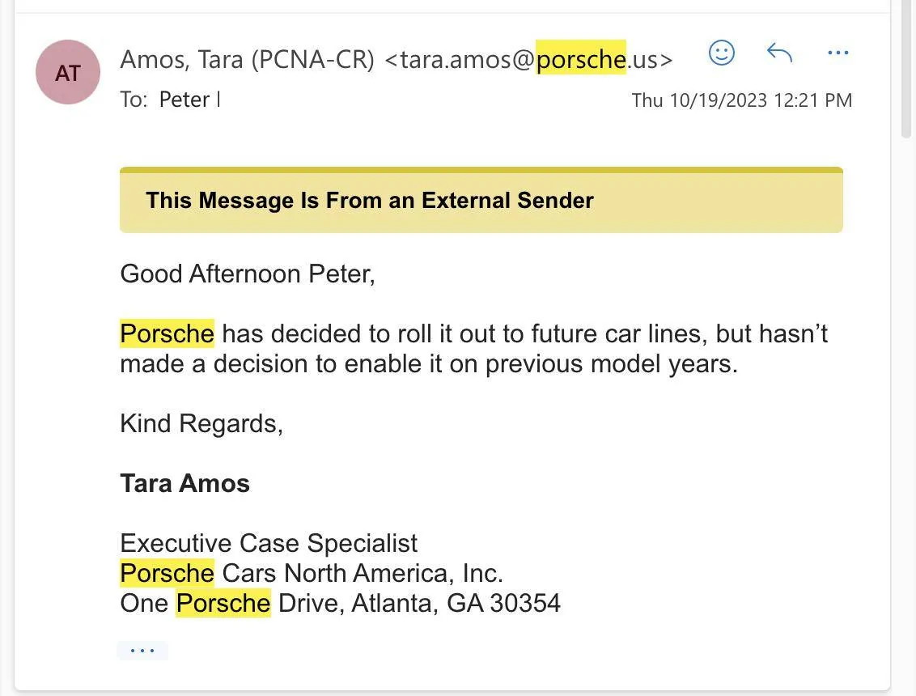Screen dimensions: 916x696
Task: Open the more actions three-dot menu
Action: [838, 53]
